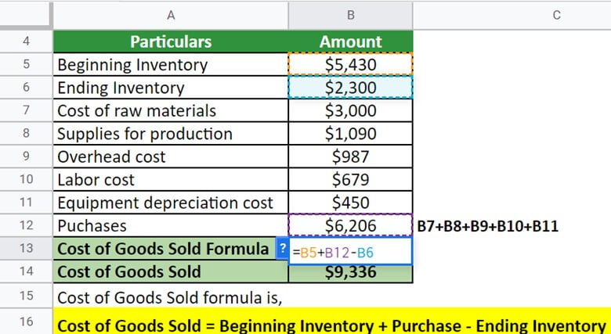Click the Amount header cell
This screenshot has height=334, width=611.
coord(350,41)
